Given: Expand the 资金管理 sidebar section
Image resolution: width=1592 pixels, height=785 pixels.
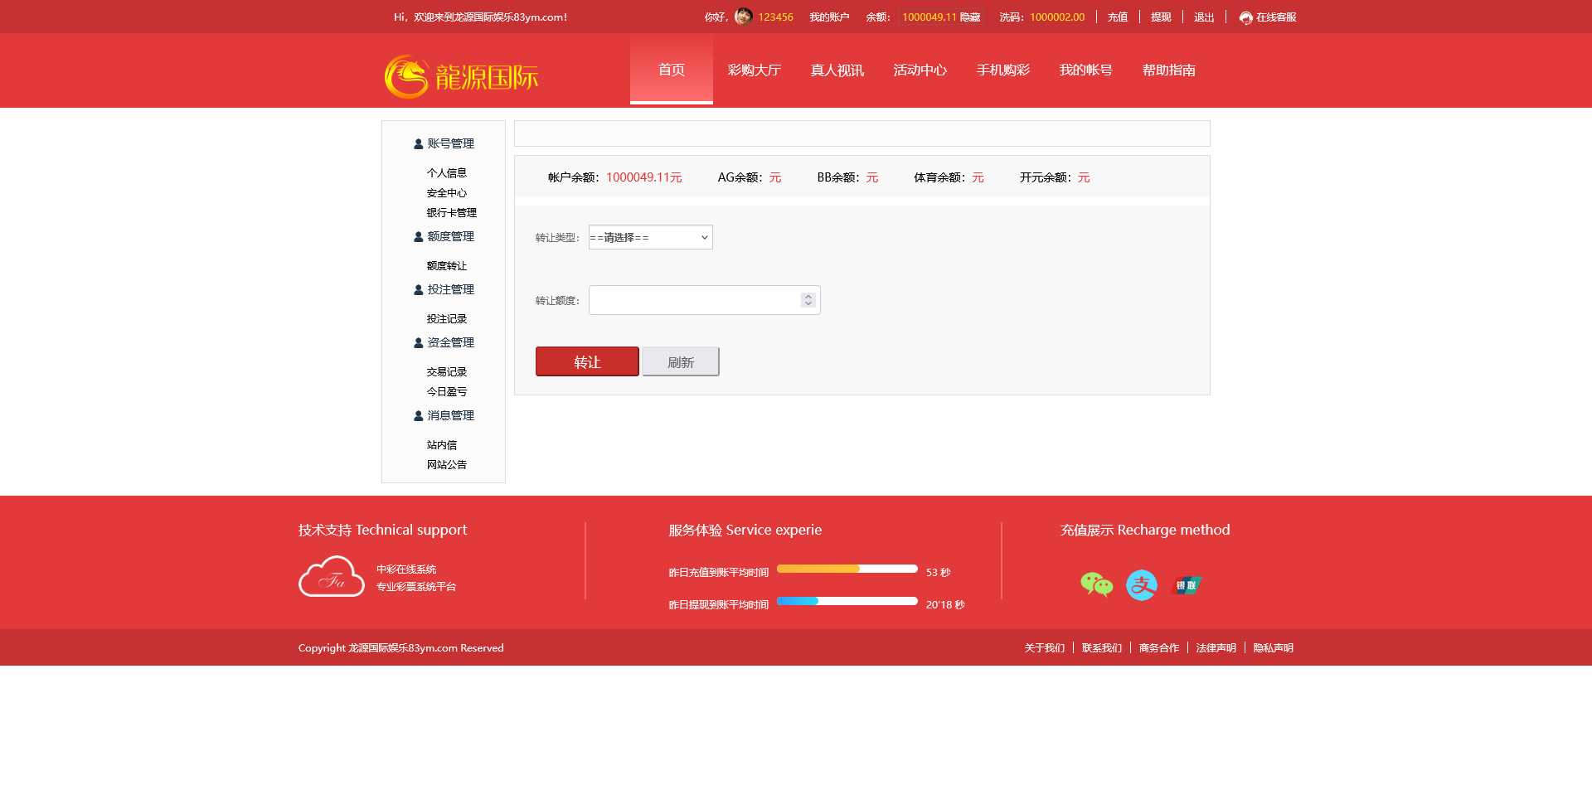Looking at the screenshot, I should click(450, 342).
